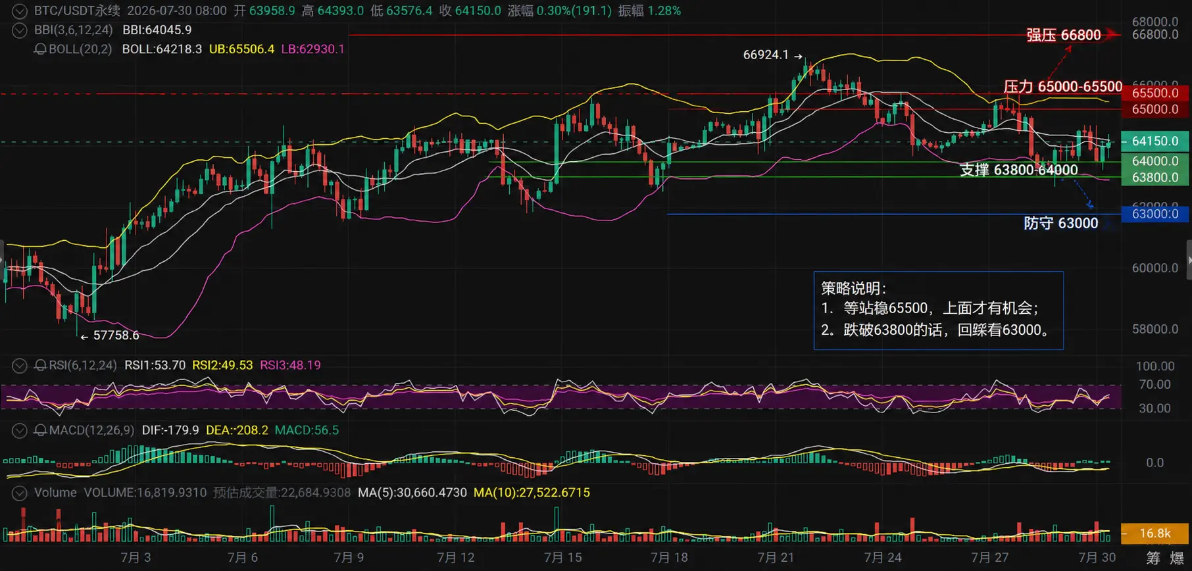Collapse the RSI panel chevron
The image size is (1192, 571).
[20, 365]
